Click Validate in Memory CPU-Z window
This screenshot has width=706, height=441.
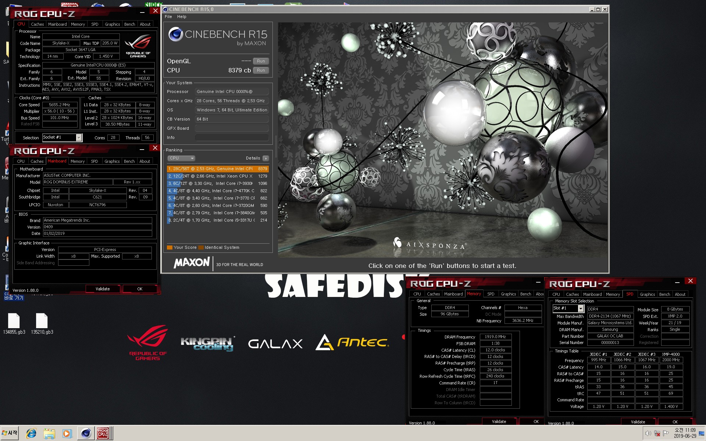[x=499, y=422]
